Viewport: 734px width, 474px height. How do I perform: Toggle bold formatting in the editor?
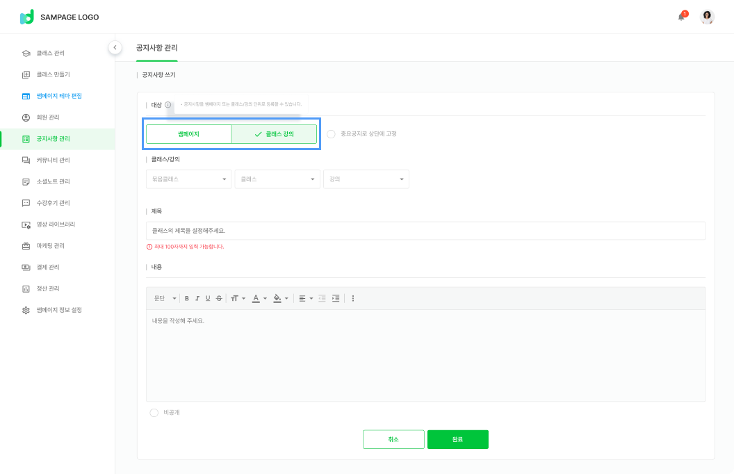point(186,298)
